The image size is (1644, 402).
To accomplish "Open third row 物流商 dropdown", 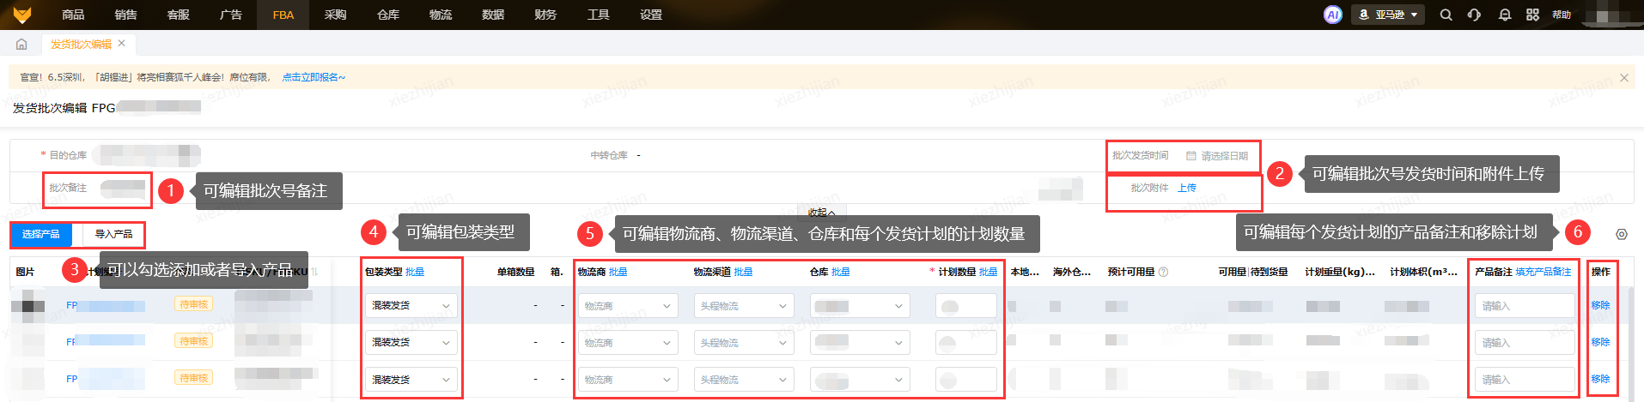I will click(628, 380).
